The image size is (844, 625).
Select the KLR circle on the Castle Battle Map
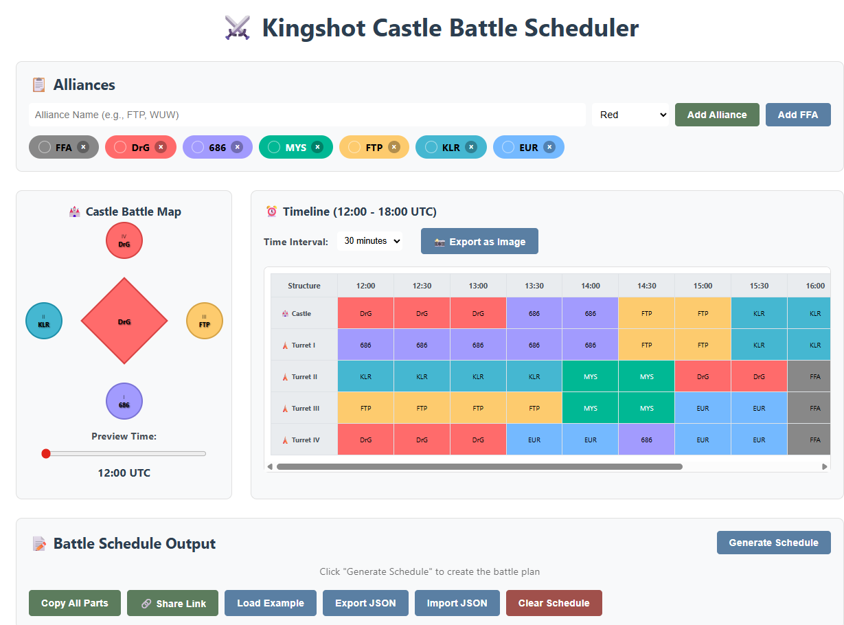[x=43, y=320]
